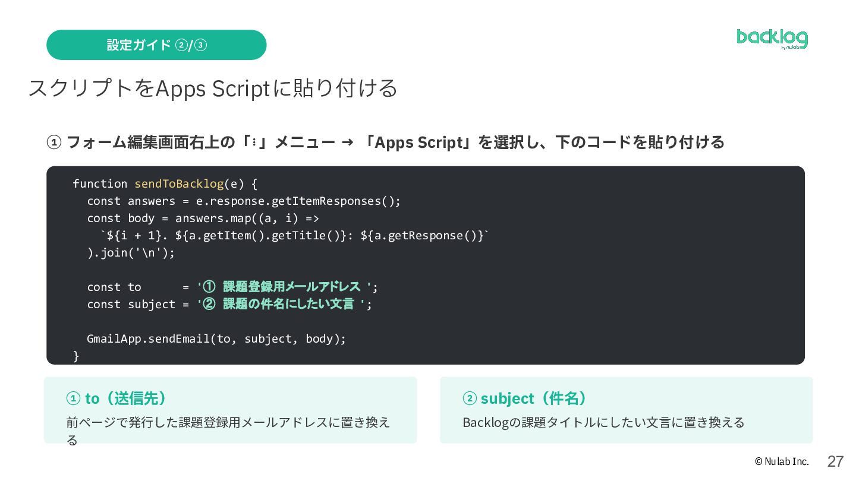The width and height of the screenshot is (856, 481).
Task: Click the page number 27
Action: pos(835,461)
